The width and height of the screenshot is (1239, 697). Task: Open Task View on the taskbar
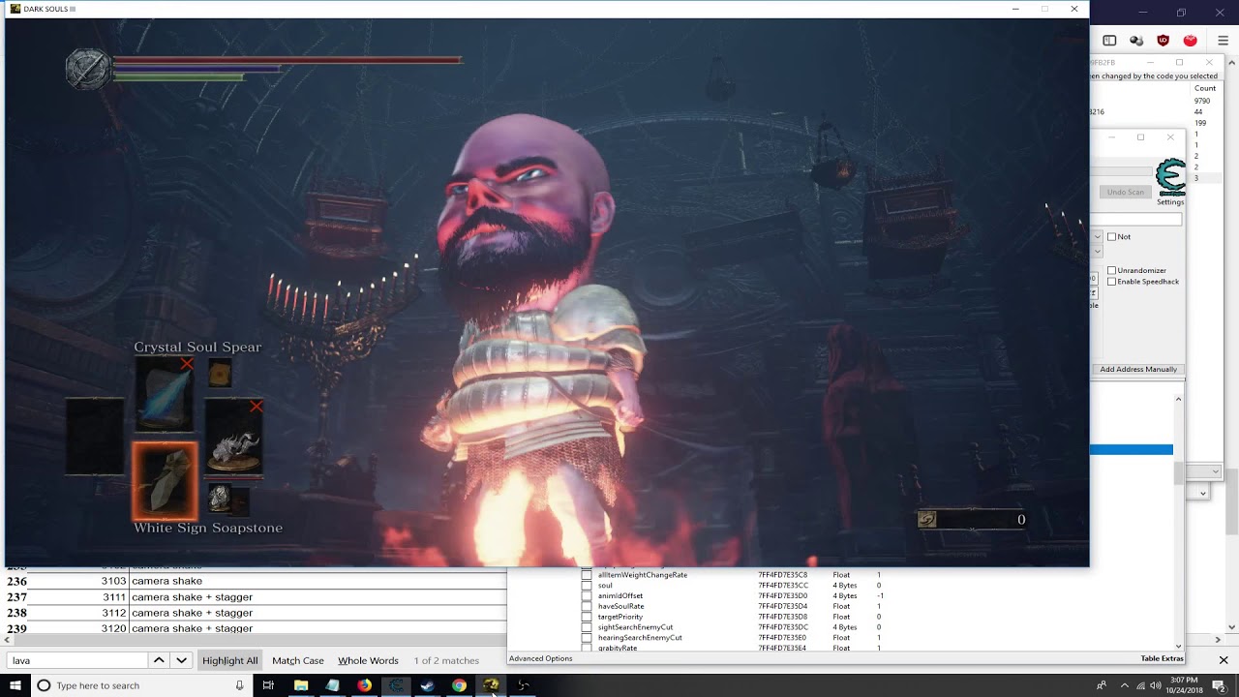pyautogui.click(x=268, y=685)
